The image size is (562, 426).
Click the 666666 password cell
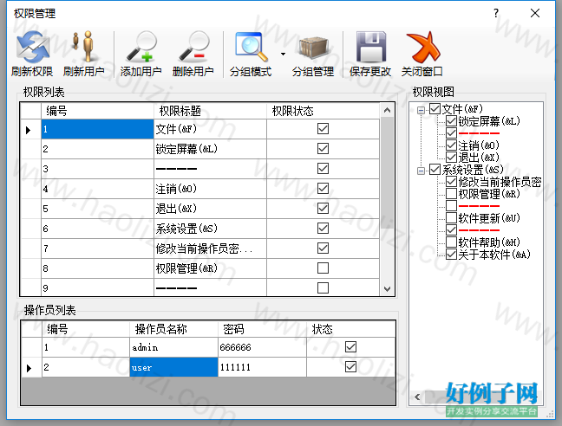(x=262, y=347)
